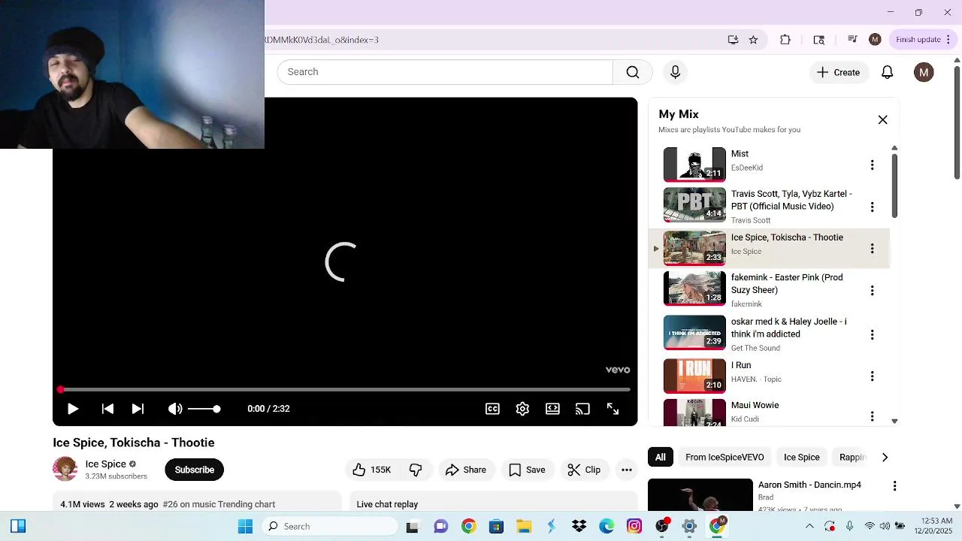Open Ice Spice channel avatar

coord(65,470)
